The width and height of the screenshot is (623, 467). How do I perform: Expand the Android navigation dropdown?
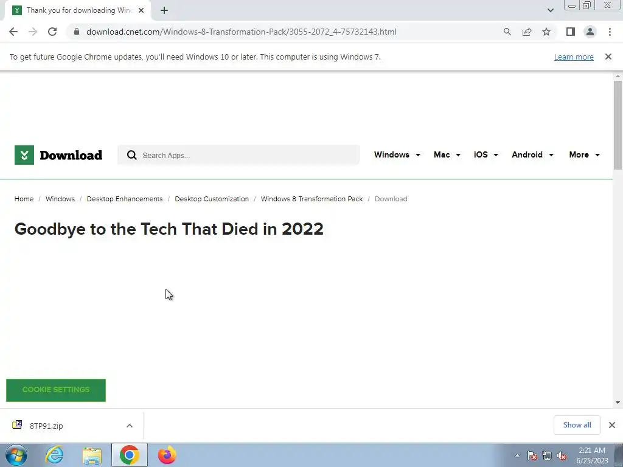tap(532, 155)
